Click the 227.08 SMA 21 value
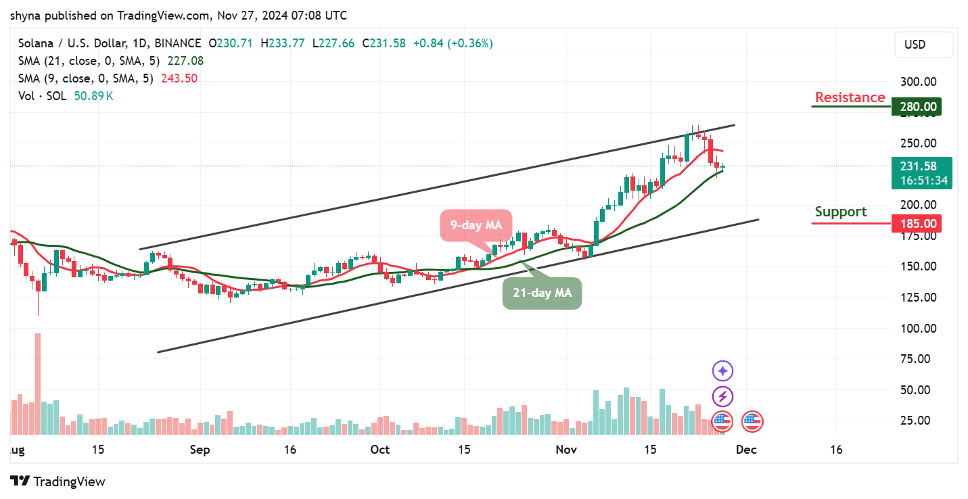 pos(185,61)
